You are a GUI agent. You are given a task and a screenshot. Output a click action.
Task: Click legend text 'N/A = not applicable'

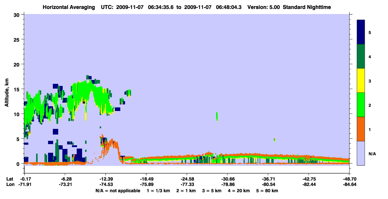pos(118,191)
